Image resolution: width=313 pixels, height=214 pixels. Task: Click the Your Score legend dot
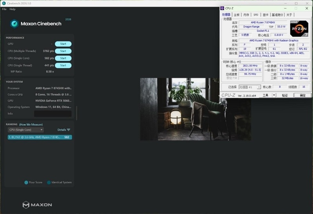26,182
